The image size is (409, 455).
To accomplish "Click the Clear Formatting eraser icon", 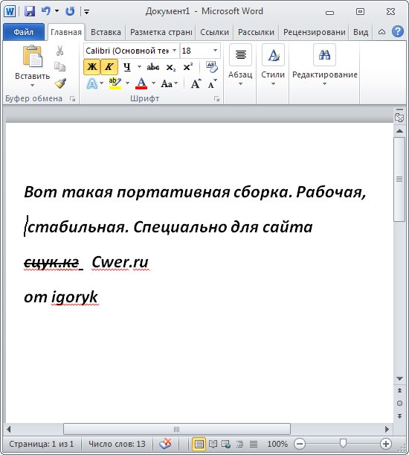I will (212, 67).
